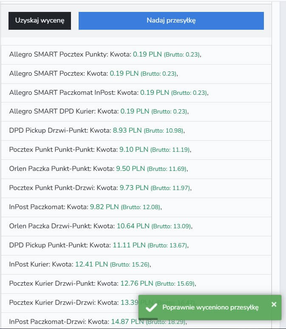Choose Allegro SMART Paczkomat InPost option
The height and width of the screenshot is (329, 286).
[108, 93]
